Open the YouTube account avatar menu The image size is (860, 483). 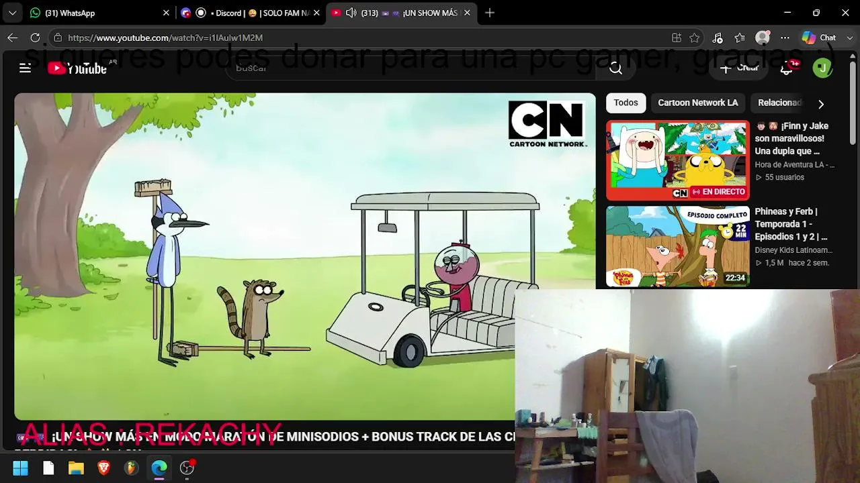(822, 68)
